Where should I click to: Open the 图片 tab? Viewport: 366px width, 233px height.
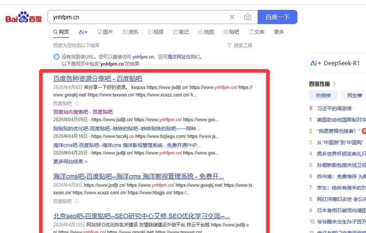click(105, 32)
